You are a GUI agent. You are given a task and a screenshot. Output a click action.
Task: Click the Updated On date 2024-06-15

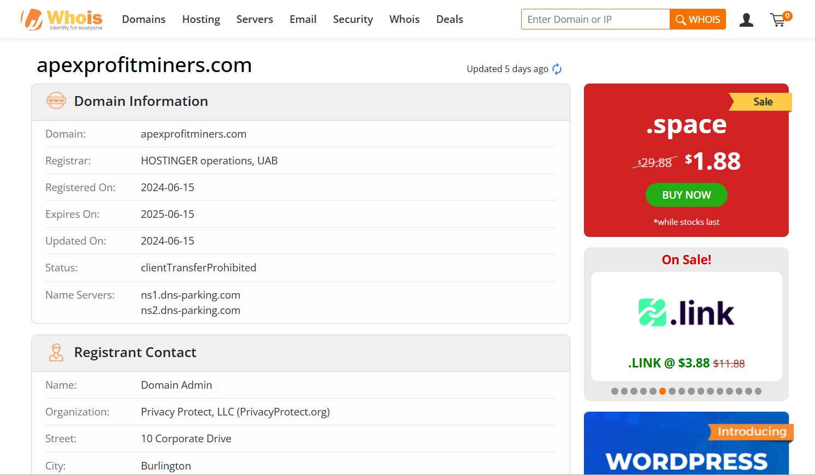(168, 241)
